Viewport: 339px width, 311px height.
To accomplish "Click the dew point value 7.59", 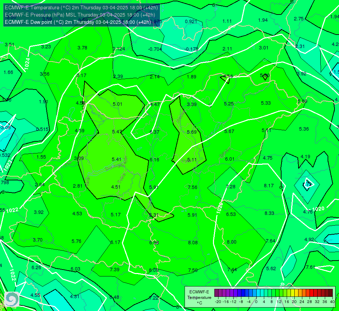I will (x=193, y=271).
